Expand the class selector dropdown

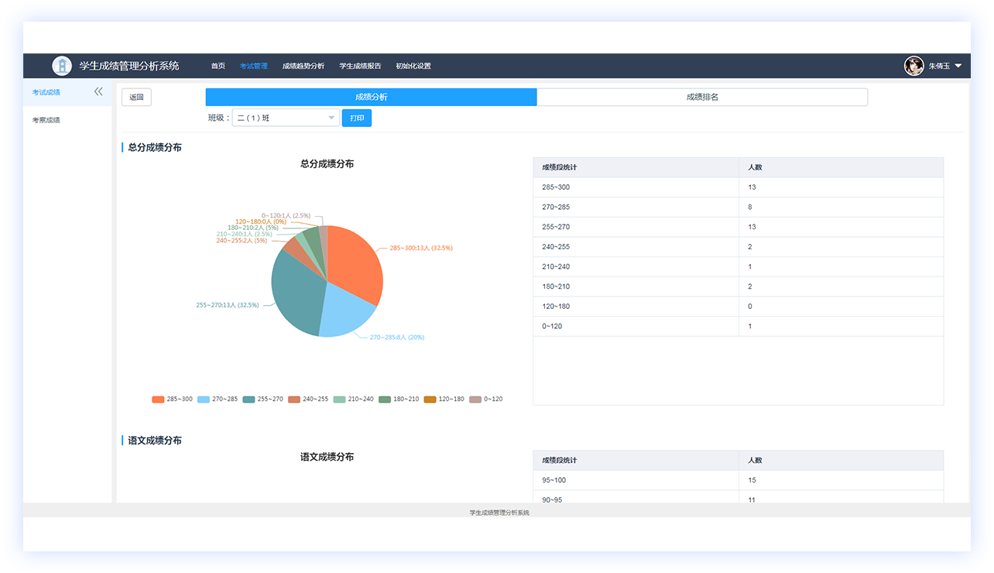point(286,118)
